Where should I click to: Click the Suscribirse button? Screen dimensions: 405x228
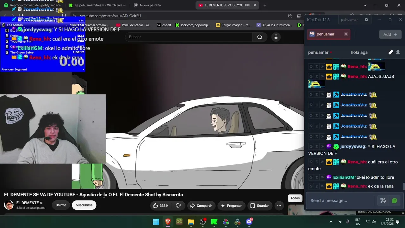point(84,205)
